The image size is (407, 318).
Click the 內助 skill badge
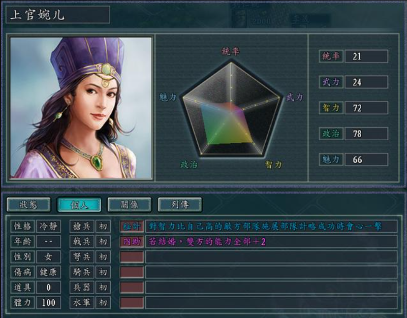coord(132,242)
